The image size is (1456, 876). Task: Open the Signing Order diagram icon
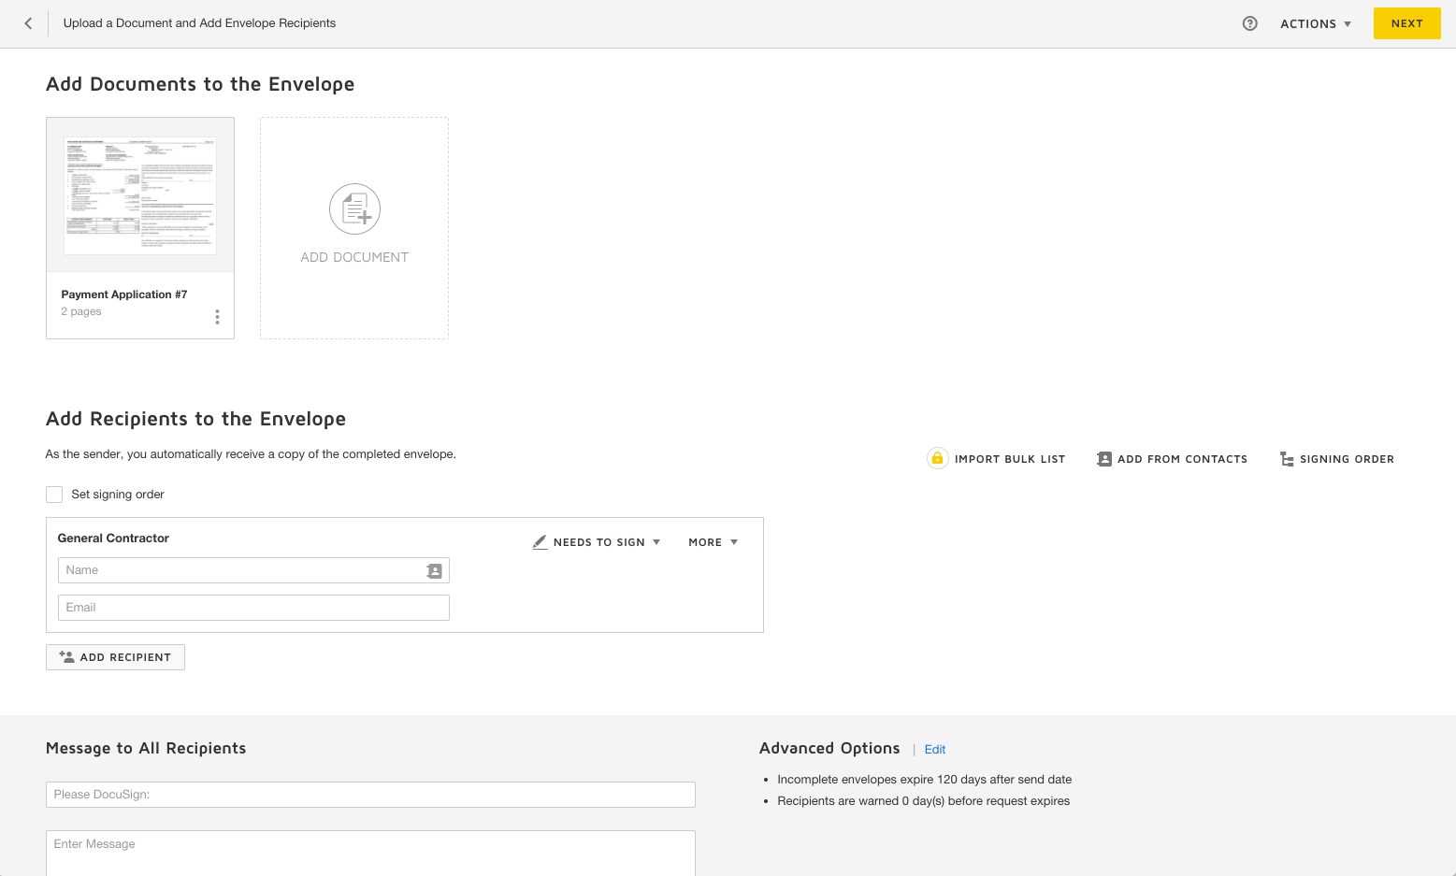click(x=1287, y=459)
